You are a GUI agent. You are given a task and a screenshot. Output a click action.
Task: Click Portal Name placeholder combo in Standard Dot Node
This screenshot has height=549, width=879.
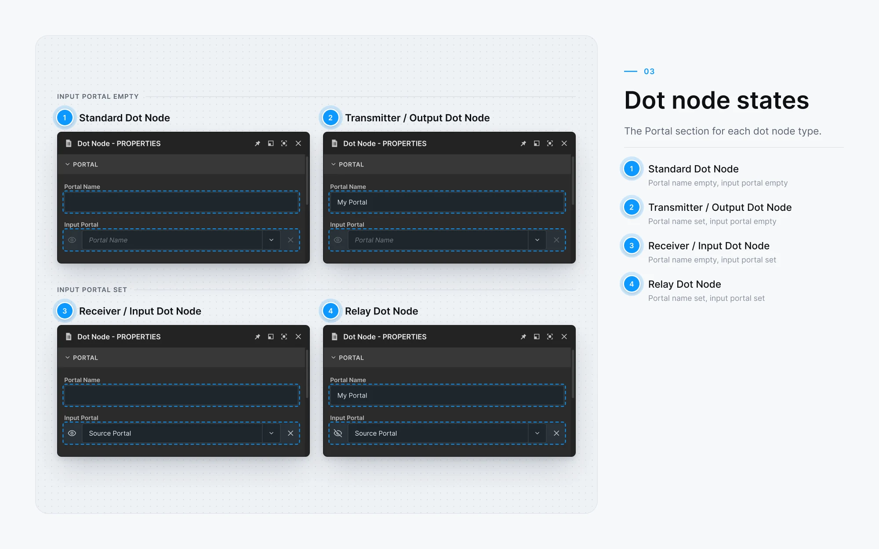pos(172,240)
